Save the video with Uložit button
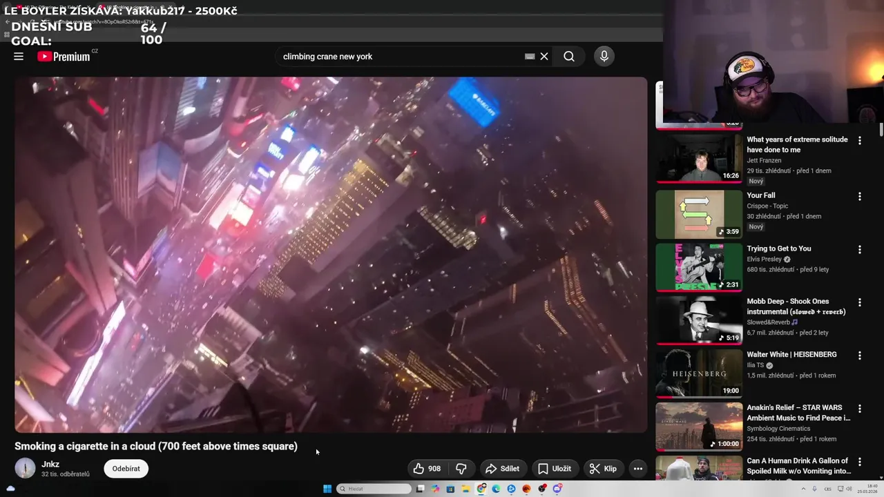The image size is (884, 497). click(x=555, y=469)
